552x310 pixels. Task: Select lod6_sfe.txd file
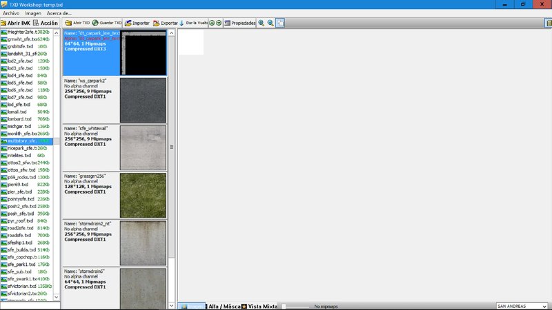[x=27, y=90]
